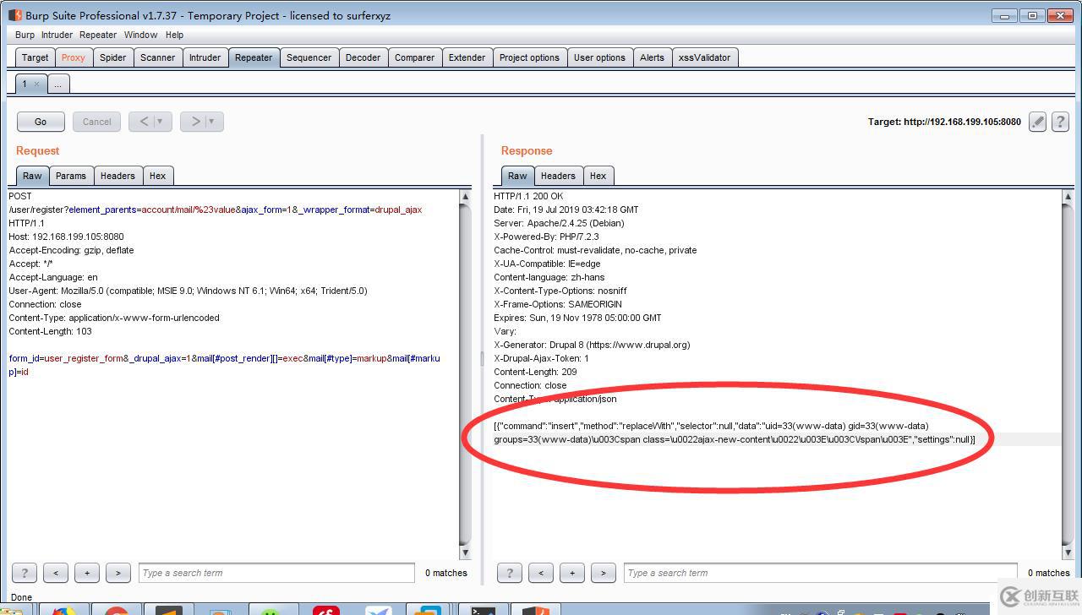1082x615 pixels.
Task: Switch to the Comparer tab
Action: (x=414, y=57)
